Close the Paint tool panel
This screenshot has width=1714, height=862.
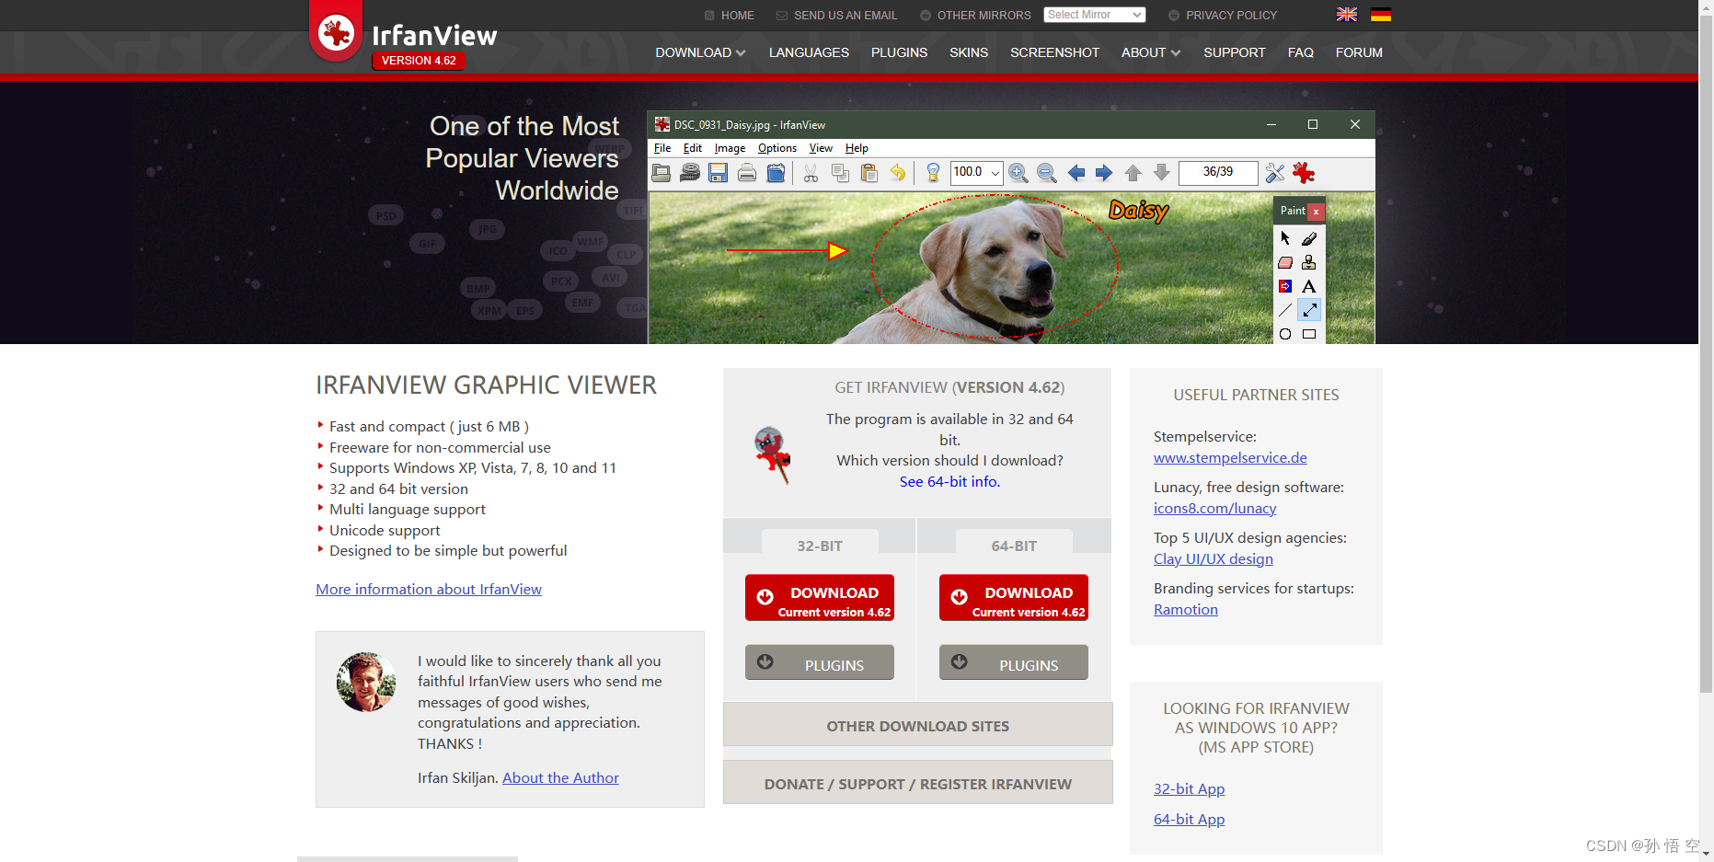[1316, 212]
